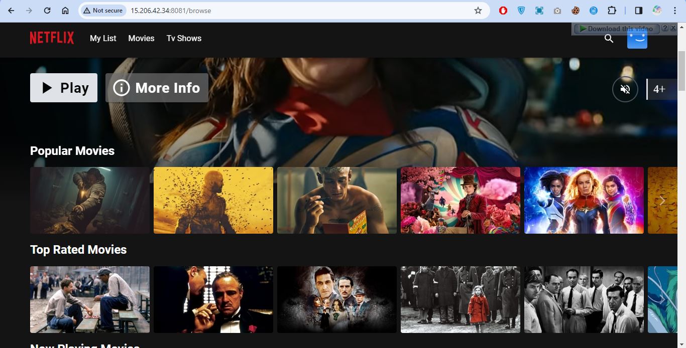Viewport: 686px width, 348px height.
Task: Open the browser extensions puzzle icon
Action: pyautogui.click(x=612, y=11)
